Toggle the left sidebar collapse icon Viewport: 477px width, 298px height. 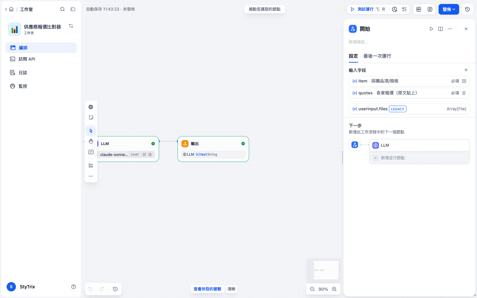pyautogui.click(x=73, y=9)
